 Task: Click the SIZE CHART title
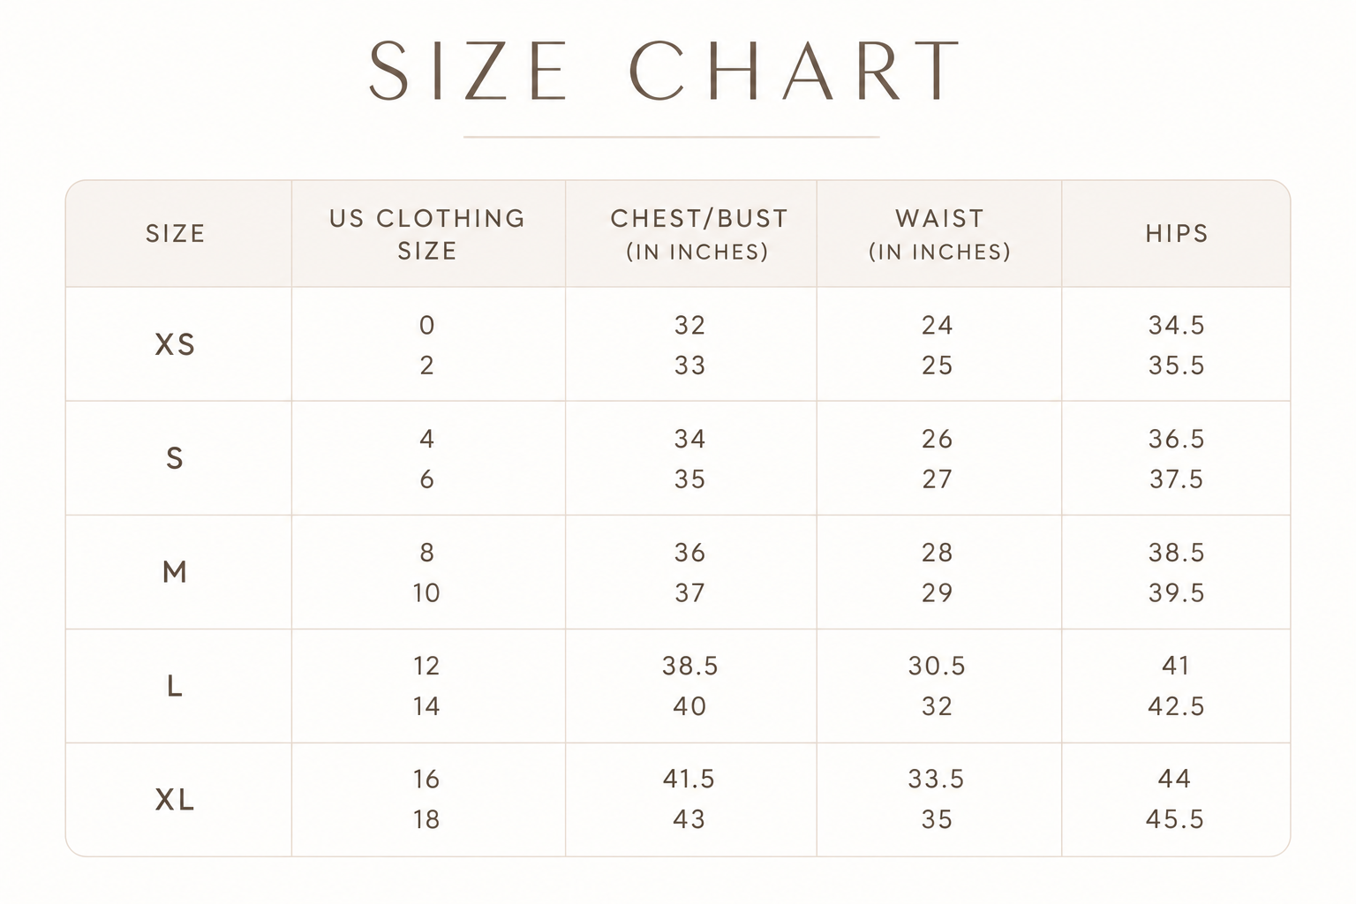coord(665,71)
